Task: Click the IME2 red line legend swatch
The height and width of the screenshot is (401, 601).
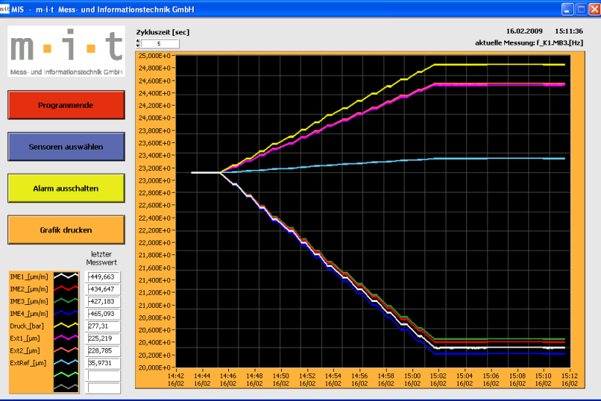Action: [66, 289]
